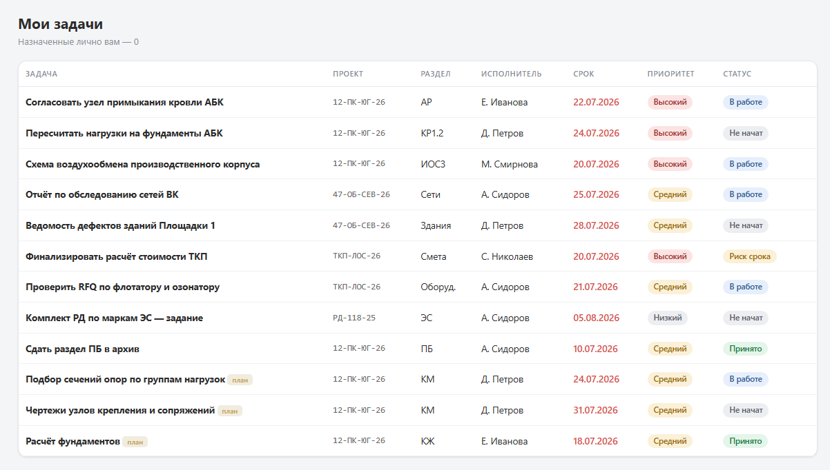Click section КР1.2
The image size is (830, 470).
(x=432, y=133)
